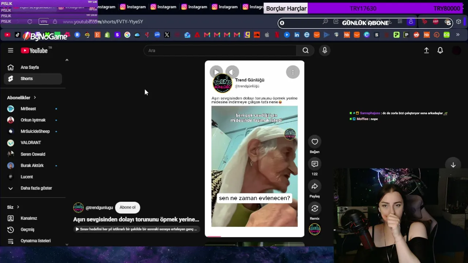Open the Zoom bookmark
Screen dimensions: 468x263
pyautogui.click(x=157, y=35)
